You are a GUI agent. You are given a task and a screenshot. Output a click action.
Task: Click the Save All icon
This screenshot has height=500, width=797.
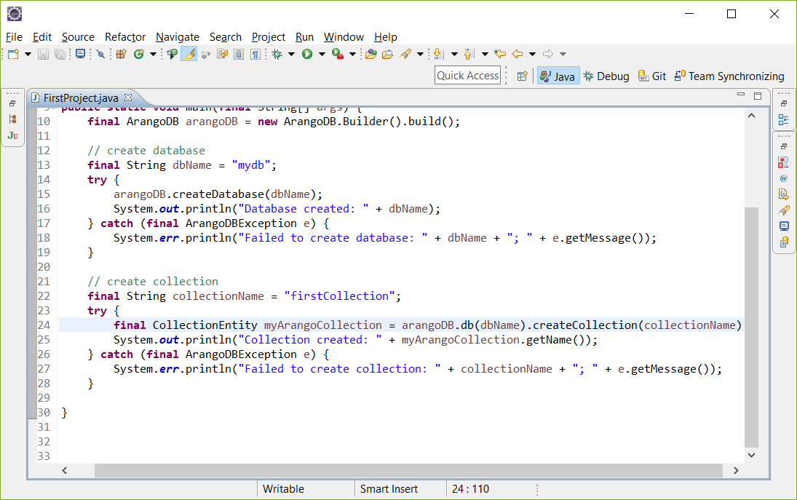[x=60, y=54]
